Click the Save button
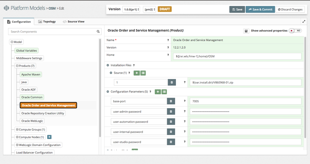Image resolution: width=310 pixels, height=164 pixels. [x=237, y=9]
